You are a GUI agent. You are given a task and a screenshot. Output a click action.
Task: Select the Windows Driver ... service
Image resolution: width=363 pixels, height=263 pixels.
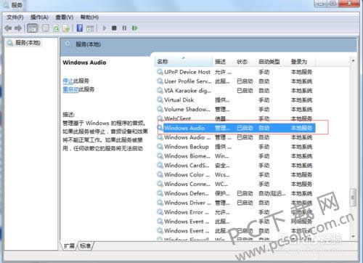(x=187, y=203)
